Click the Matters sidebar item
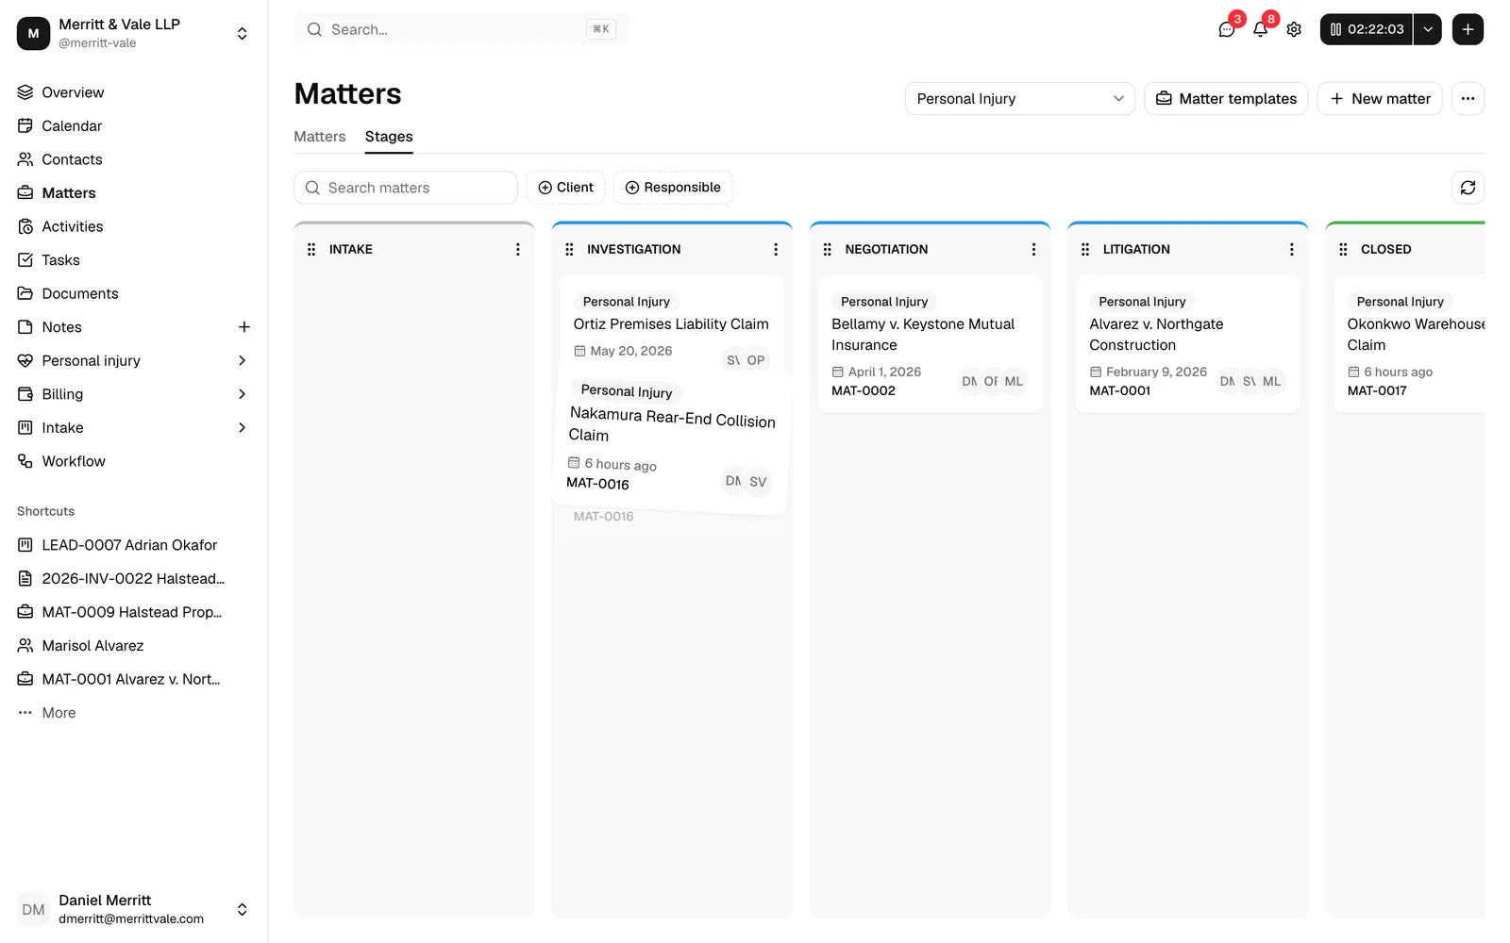The image size is (1510, 943). point(133,193)
